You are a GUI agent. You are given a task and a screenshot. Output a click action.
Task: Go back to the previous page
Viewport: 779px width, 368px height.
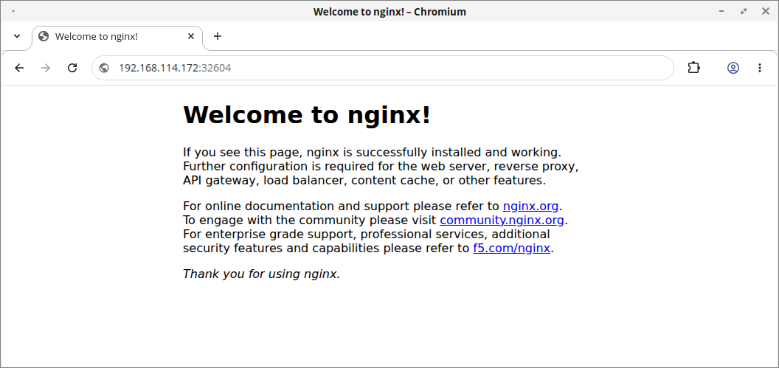[19, 68]
